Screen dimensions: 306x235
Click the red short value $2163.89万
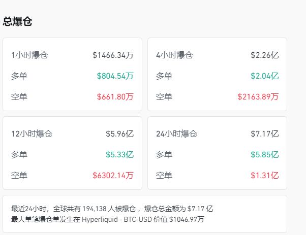pyautogui.click(x=258, y=96)
